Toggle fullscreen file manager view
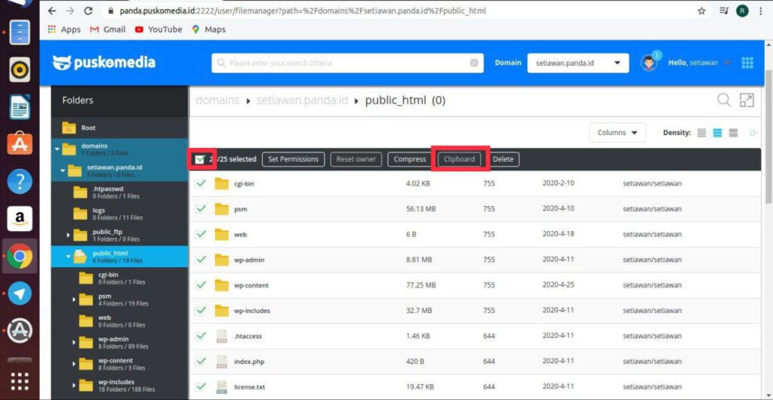The width and height of the screenshot is (773, 400). [x=747, y=100]
